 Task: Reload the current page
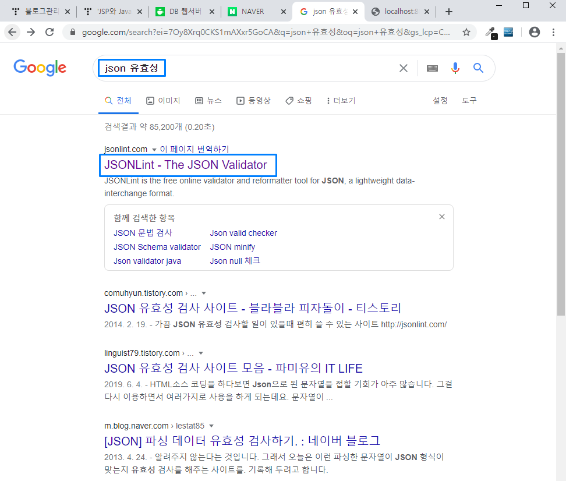point(50,32)
